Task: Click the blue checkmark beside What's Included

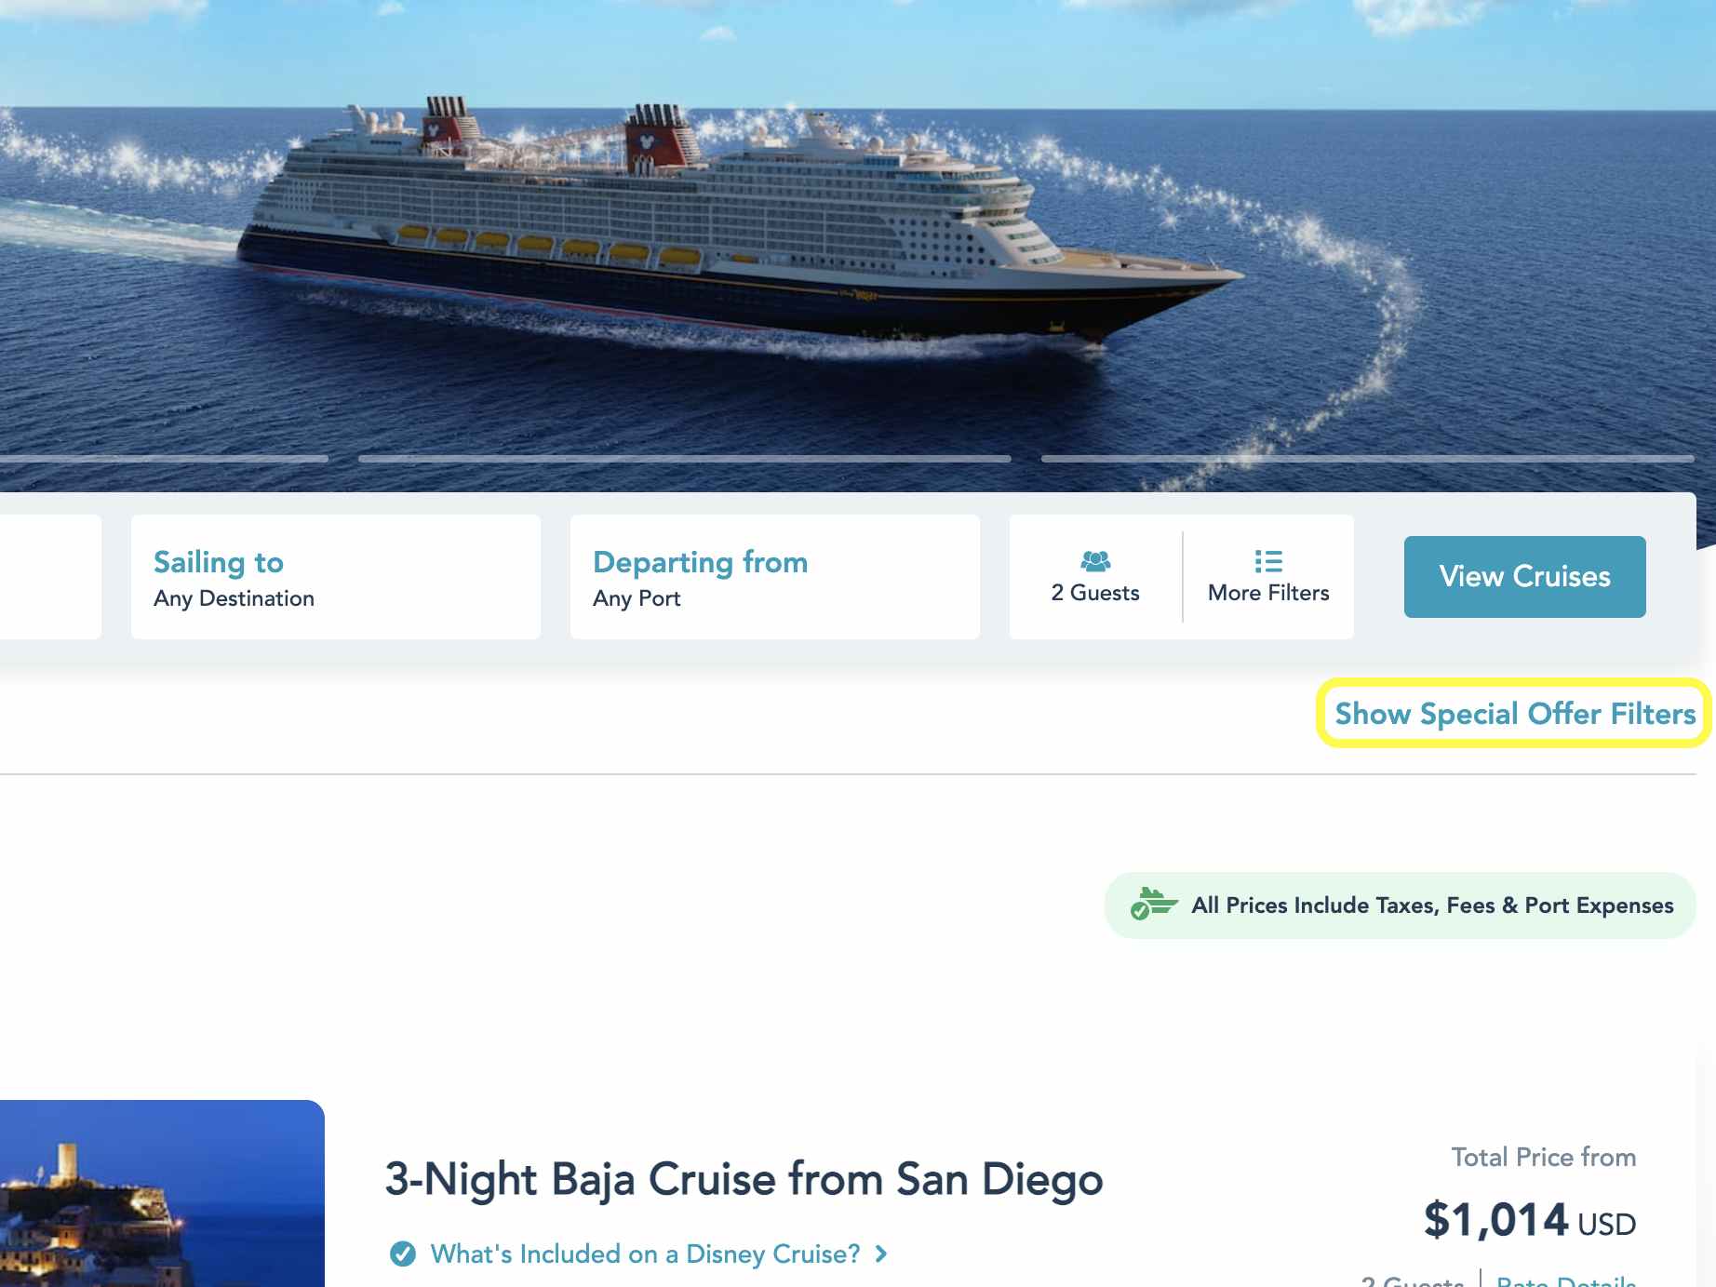Action: pyautogui.click(x=402, y=1253)
